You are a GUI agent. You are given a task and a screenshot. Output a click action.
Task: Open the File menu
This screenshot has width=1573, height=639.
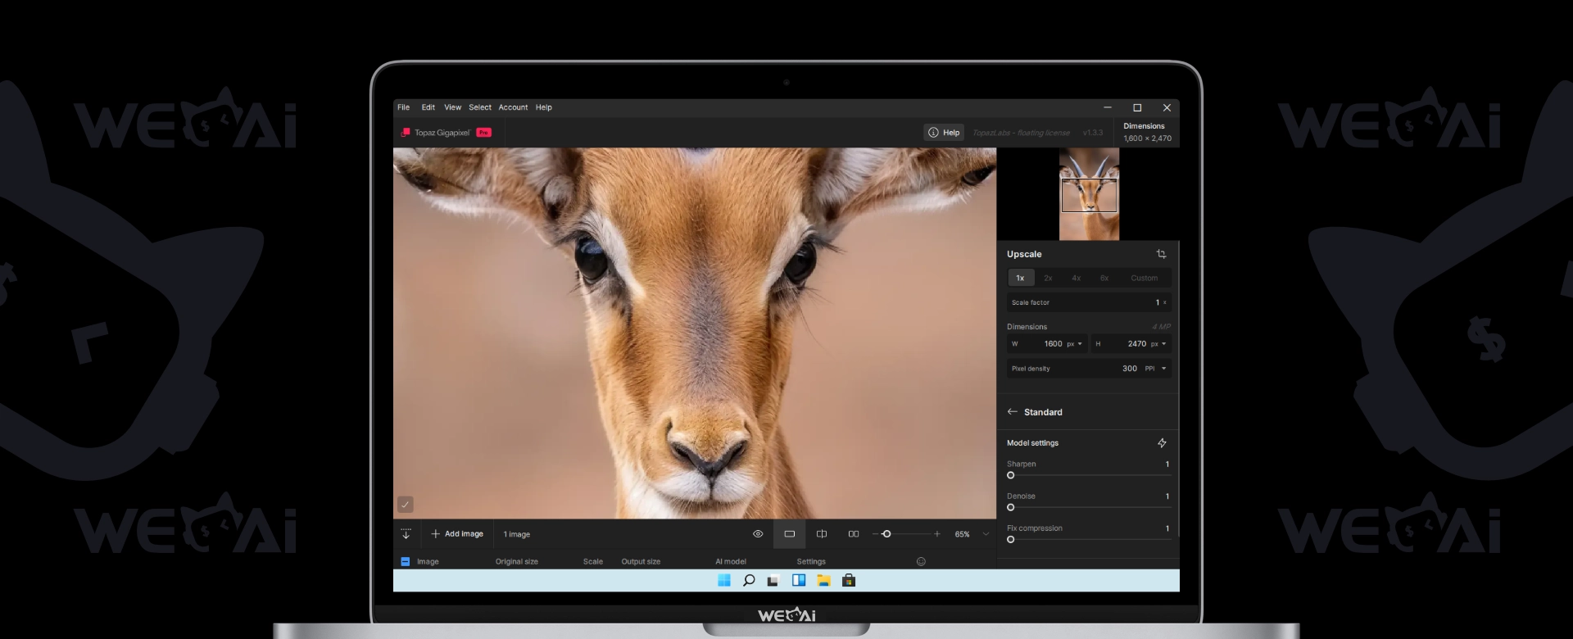click(x=404, y=107)
